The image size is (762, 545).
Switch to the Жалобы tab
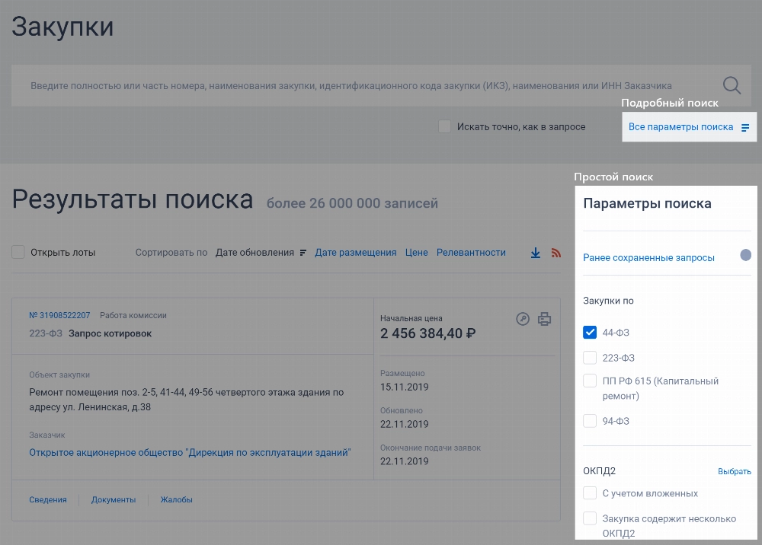pyautogui.click(x=177, y=500)
